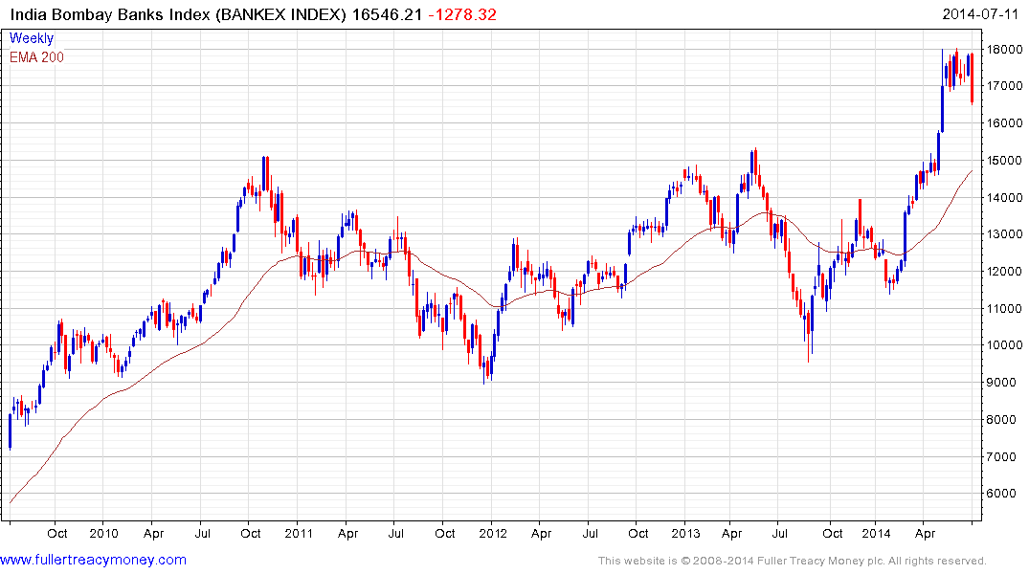
Task: Click the 16000 price axis label
Action: pyautogui.click(x=1004, y=123)
